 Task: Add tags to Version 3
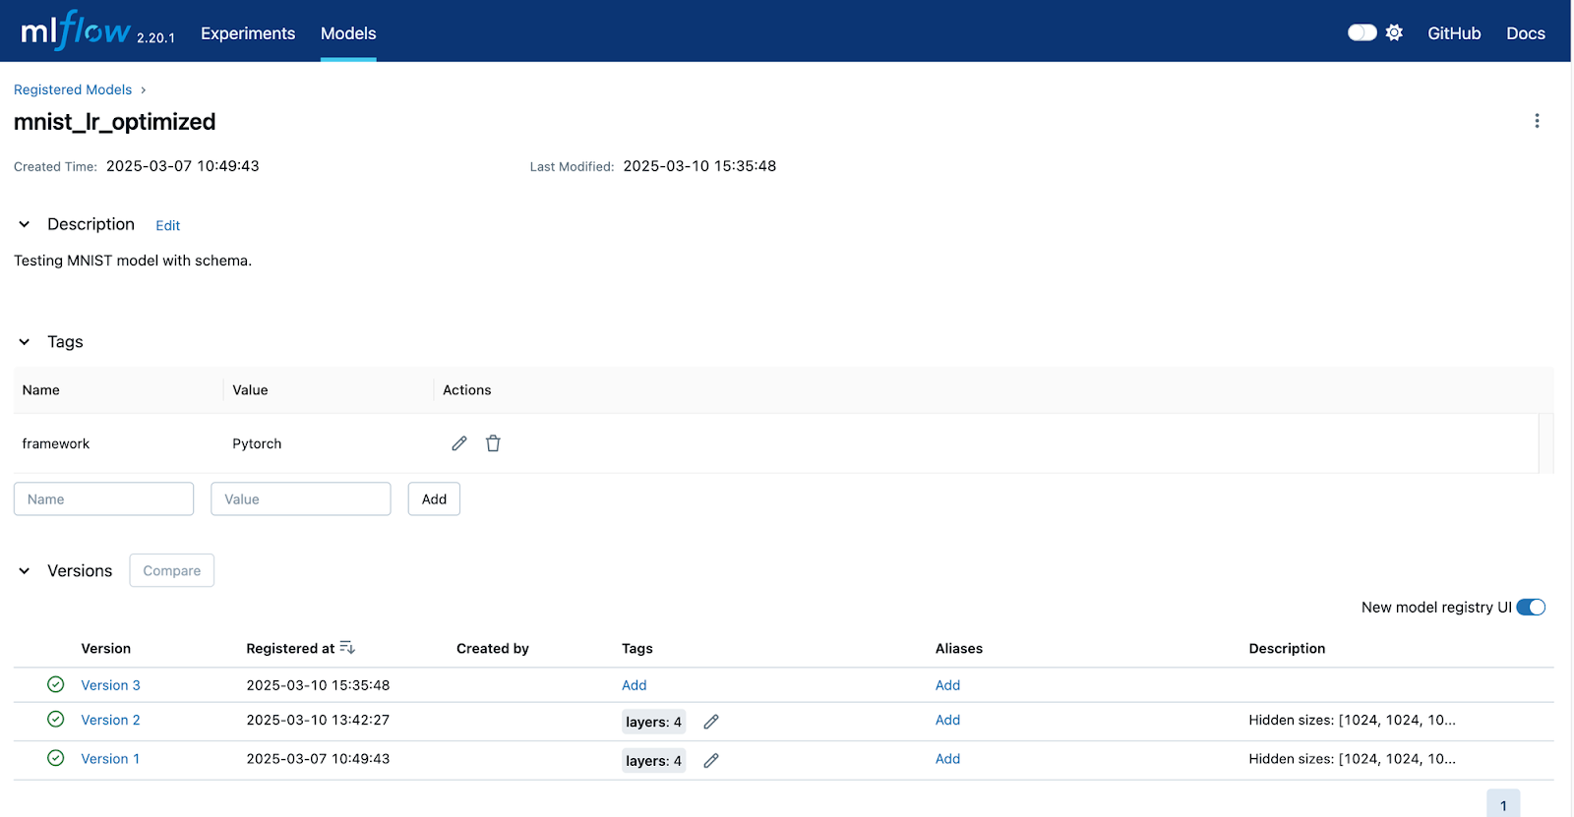pos(635,685)
